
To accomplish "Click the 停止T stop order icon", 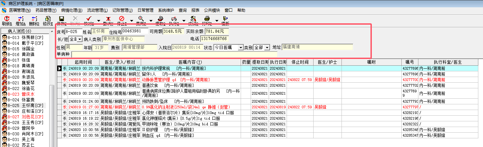I will 121,19.
